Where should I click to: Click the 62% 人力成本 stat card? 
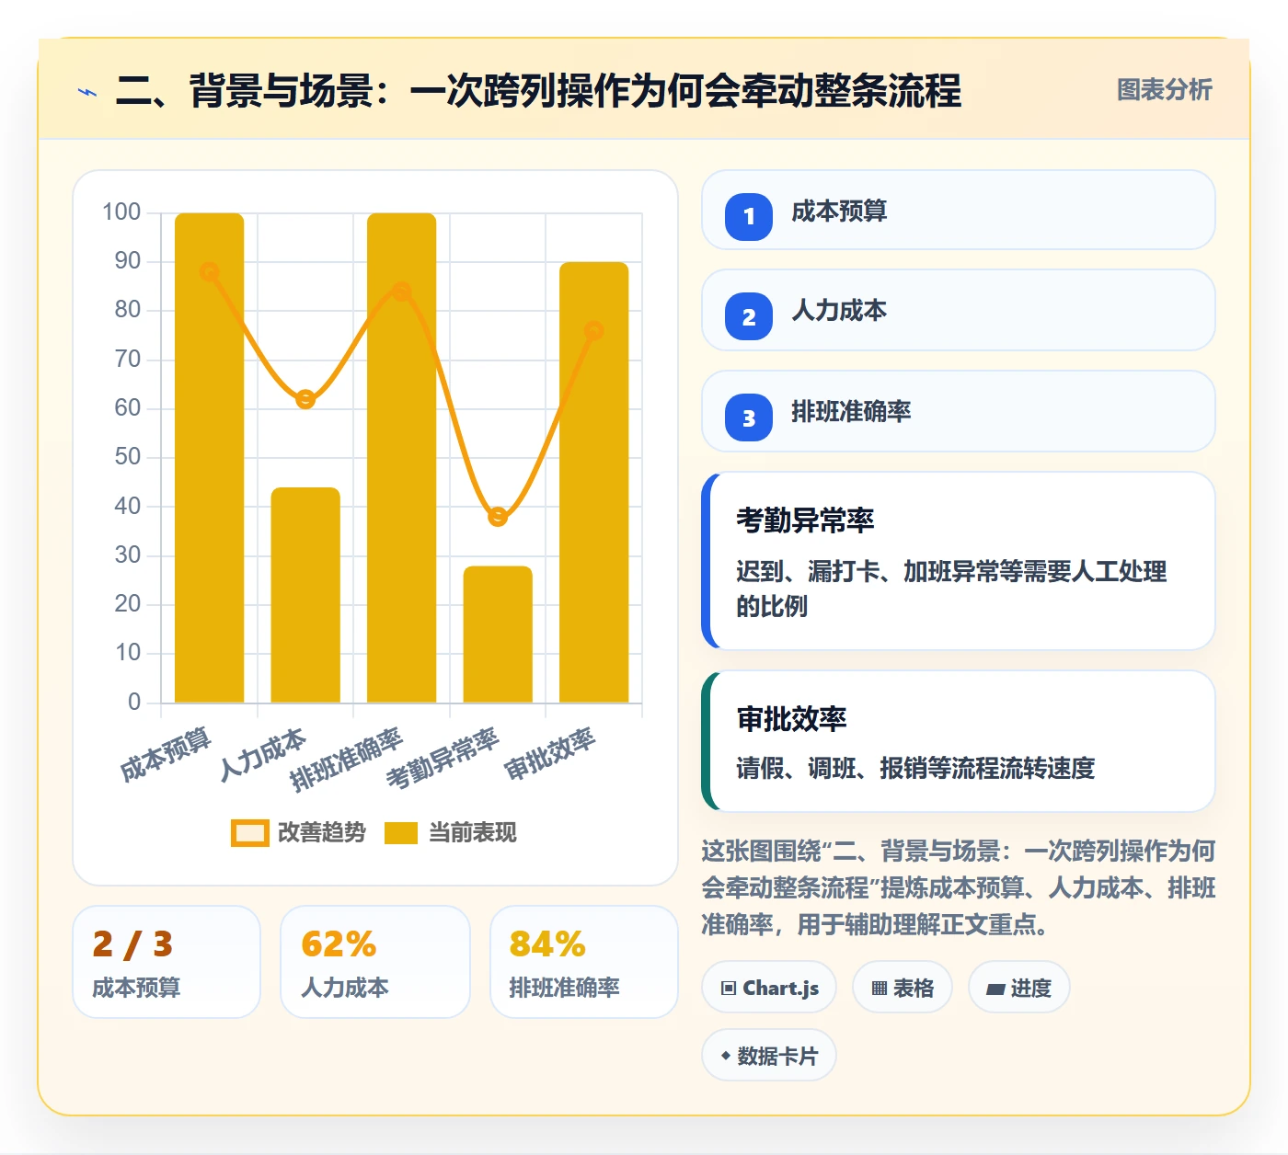pyautogui.click(x=375, y=962)
